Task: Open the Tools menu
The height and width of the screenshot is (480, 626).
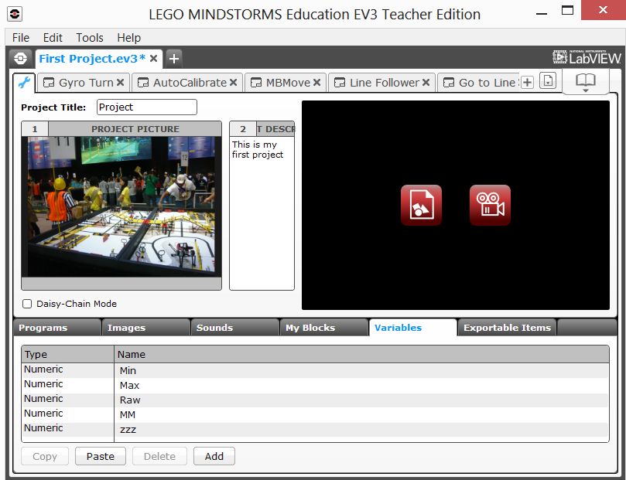Action: pyautogui.click(x=90, y=37)
